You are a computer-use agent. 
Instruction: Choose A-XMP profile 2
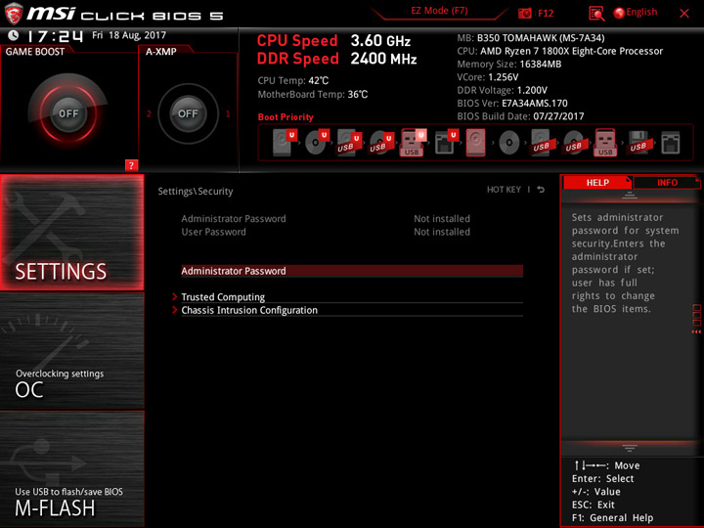point(149,113)
